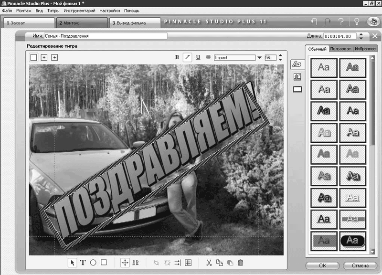The width and height of the screenshot is (382, 275).
Task: Select the text tool in bottom toolbar
Action: [83, 263]
